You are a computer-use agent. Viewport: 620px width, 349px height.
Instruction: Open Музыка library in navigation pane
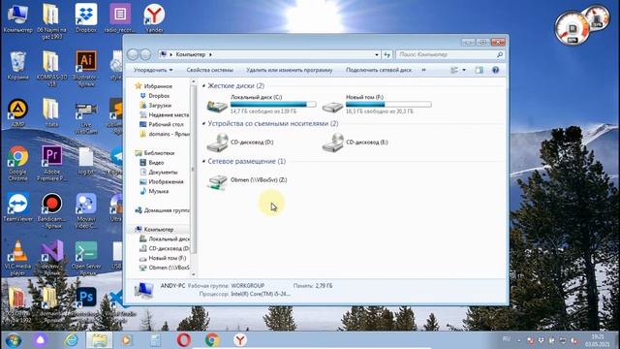(x=159, y=191)
